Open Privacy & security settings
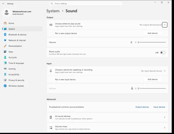 click(x=22, y=80)
